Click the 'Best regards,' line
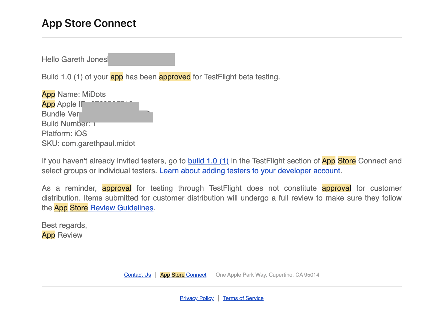The width and height of the screenshot is (432, 317). 64,225
